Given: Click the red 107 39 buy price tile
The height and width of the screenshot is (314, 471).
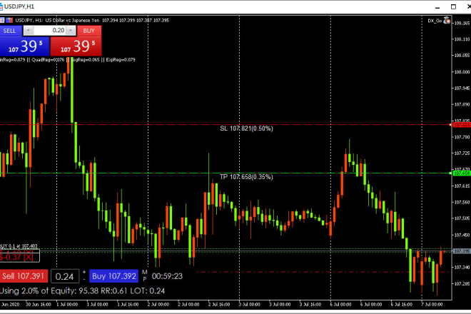Looking at the screenshot, I should tap(76, 46).
